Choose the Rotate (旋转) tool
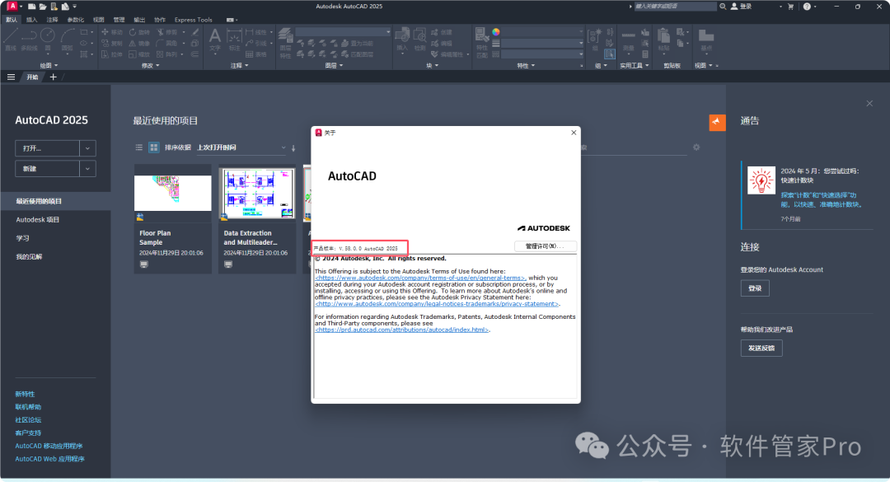This screenshot has width=890, height=482. [x=139, y=32]
